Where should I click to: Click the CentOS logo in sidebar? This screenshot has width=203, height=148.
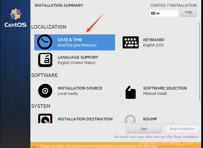[x=16, y=18]
